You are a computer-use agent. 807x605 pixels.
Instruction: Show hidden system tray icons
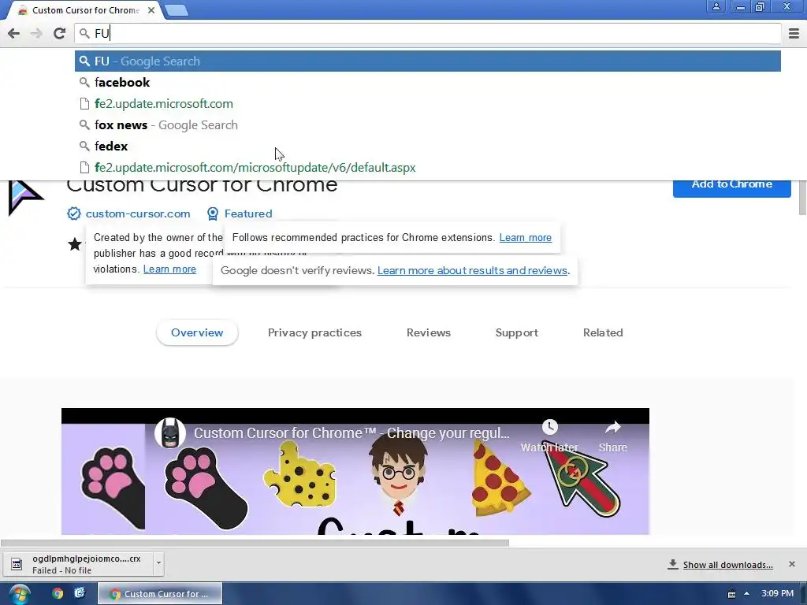tap(747, 594)
